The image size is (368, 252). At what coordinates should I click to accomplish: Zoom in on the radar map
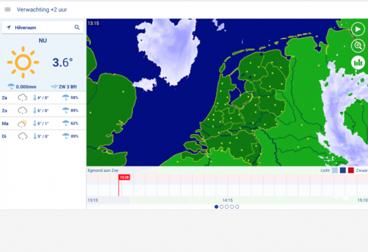(x=357, y=46)
